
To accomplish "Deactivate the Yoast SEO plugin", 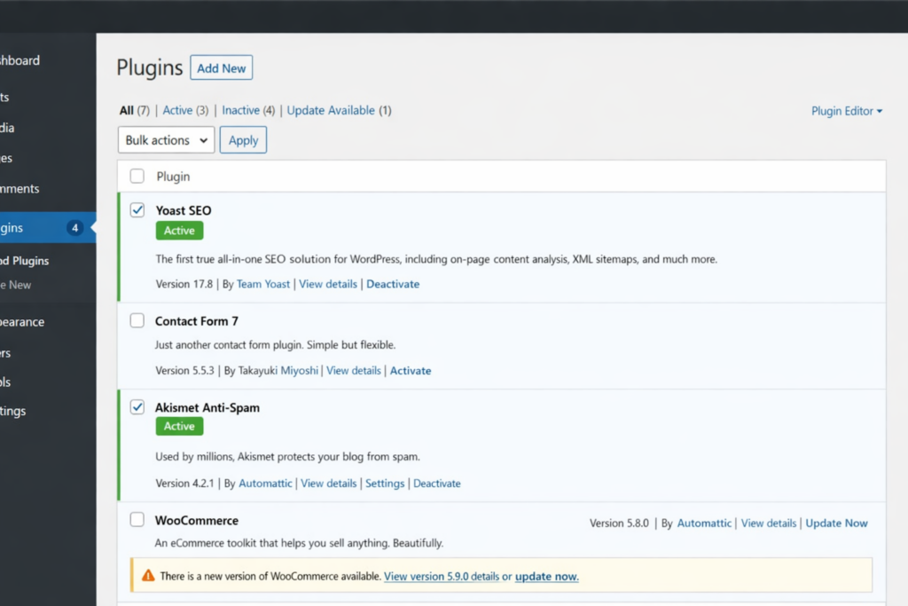I will pyautogui.click(x=393, y=284).
